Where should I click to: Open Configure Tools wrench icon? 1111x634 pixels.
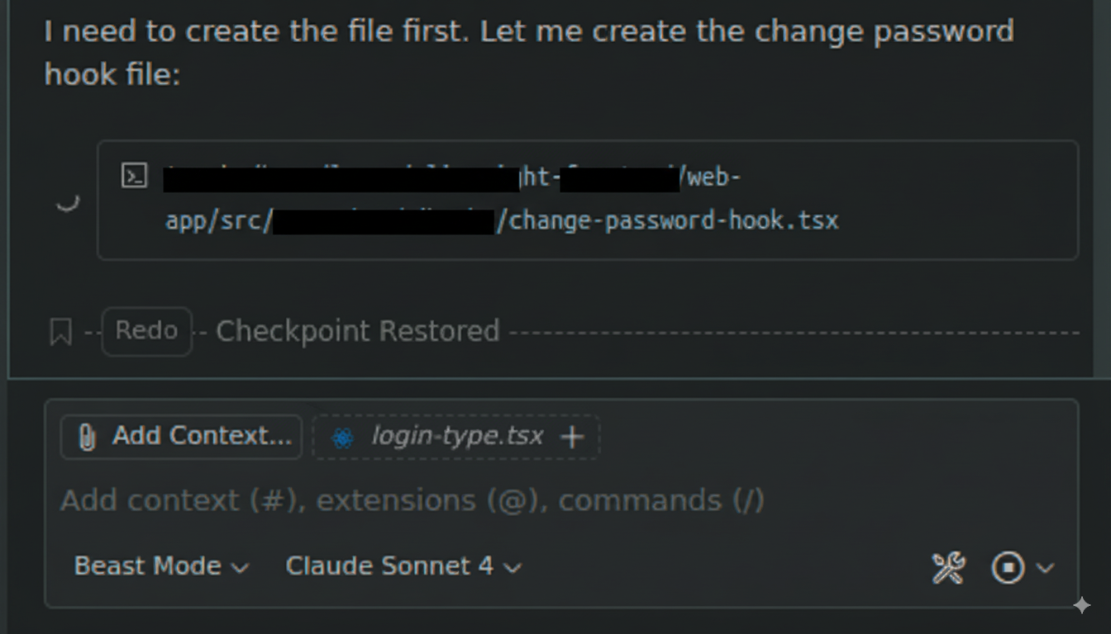[x=948, y=568]
